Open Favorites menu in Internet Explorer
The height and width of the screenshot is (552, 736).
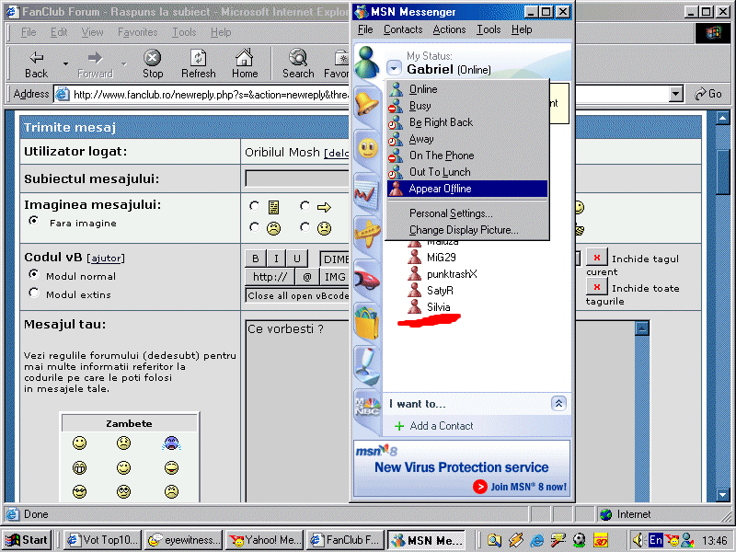(x=137, y=32)
